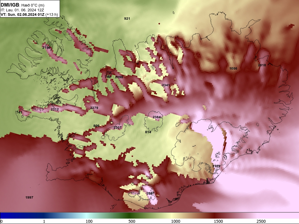Click the 1500 tick on the color scale

pos(218,221)
